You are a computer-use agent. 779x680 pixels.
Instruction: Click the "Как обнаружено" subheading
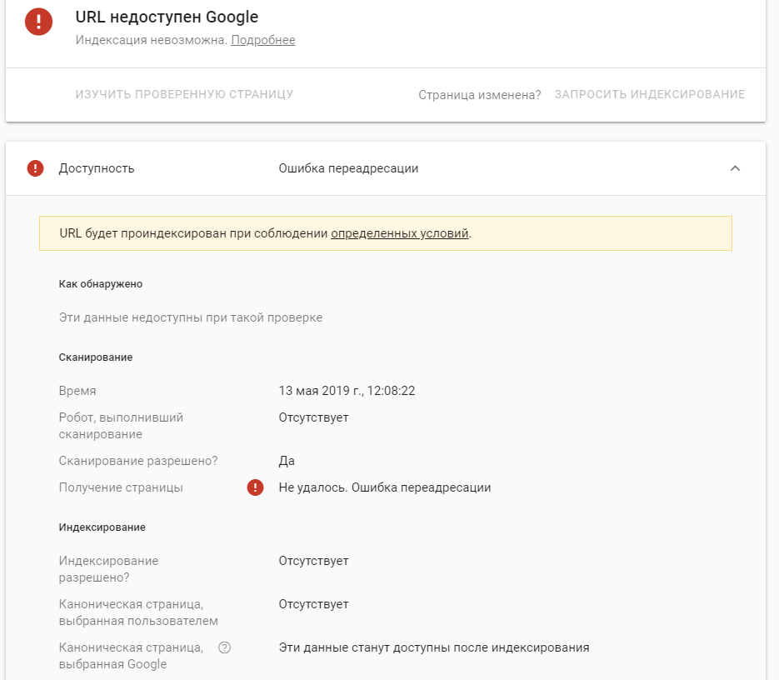click(101, 283)
